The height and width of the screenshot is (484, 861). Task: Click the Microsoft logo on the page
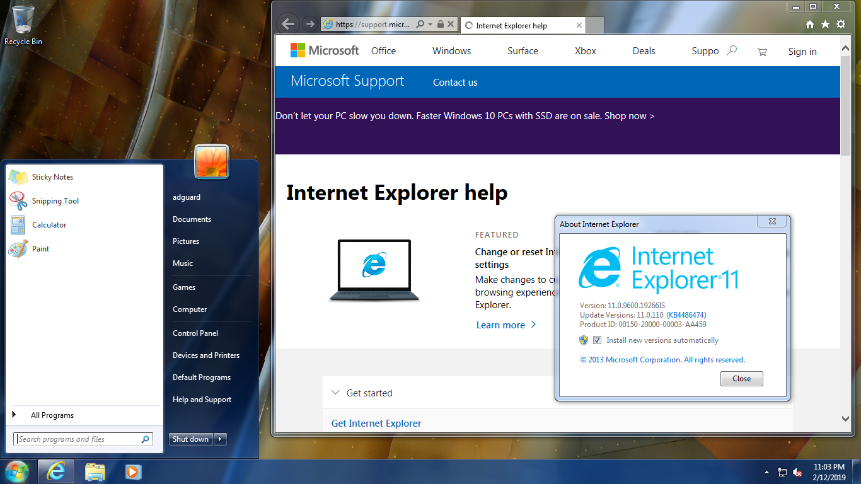click(x=325, y=50)
